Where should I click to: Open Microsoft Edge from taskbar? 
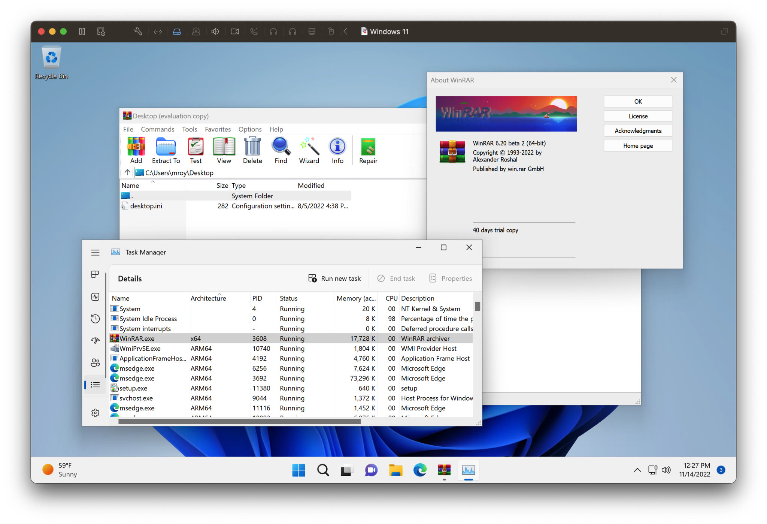coord(420,470)
